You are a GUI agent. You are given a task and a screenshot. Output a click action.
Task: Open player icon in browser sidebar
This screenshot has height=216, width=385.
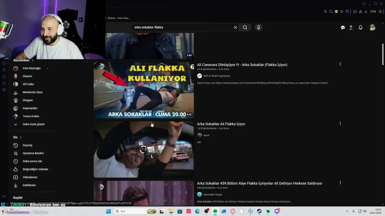coord(4,63)
